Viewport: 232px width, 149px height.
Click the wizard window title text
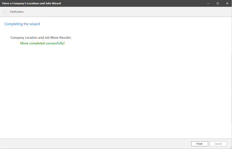pos(31,3)
